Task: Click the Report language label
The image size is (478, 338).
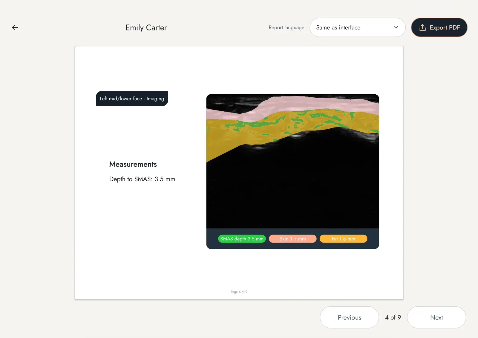Action: [x=287, y=27]
